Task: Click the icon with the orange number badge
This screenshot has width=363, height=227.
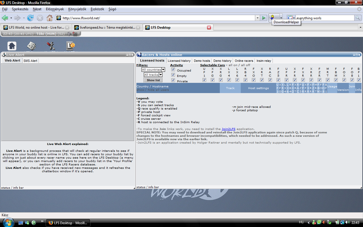Action: point(70,46)
